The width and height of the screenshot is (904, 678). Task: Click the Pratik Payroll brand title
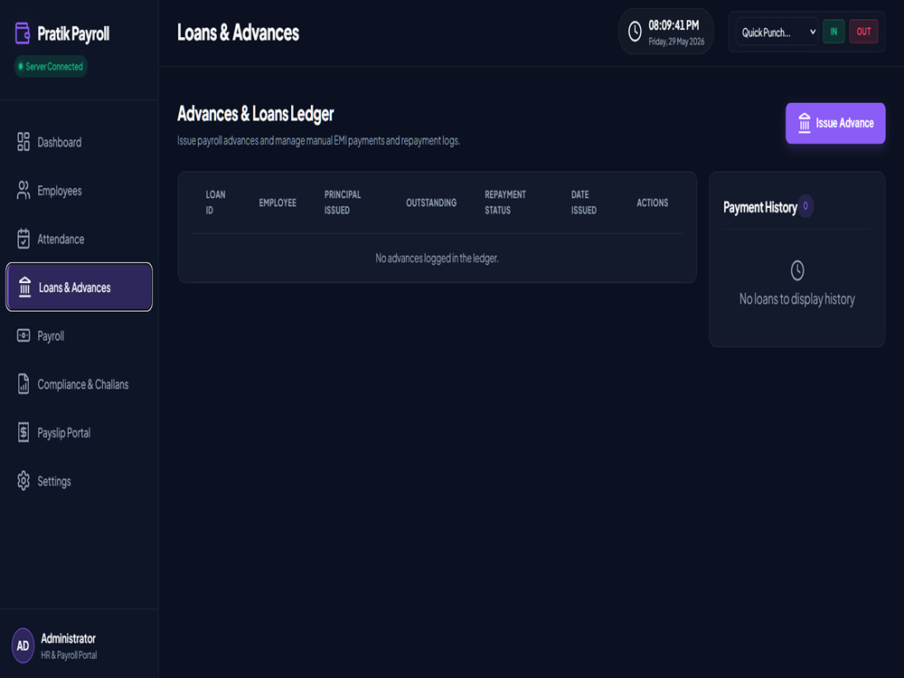[73, 34]
